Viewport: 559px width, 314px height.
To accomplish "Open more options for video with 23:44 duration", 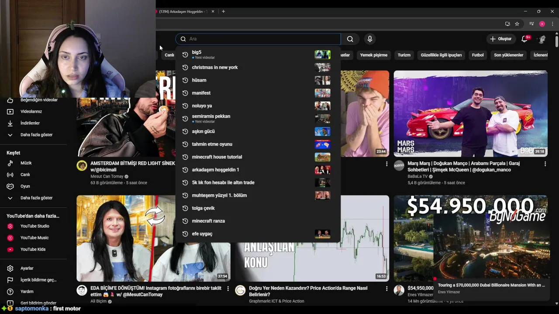I will pyautogui.click(x=386, y=164).
